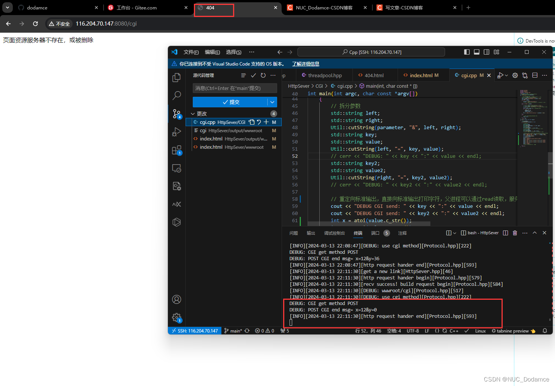Open the 调试控制台 panel tab
The image size is (555, 386).
point(334,233)
